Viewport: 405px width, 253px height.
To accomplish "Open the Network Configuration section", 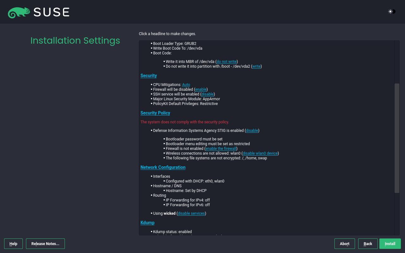I will click(x=163, y=167).
